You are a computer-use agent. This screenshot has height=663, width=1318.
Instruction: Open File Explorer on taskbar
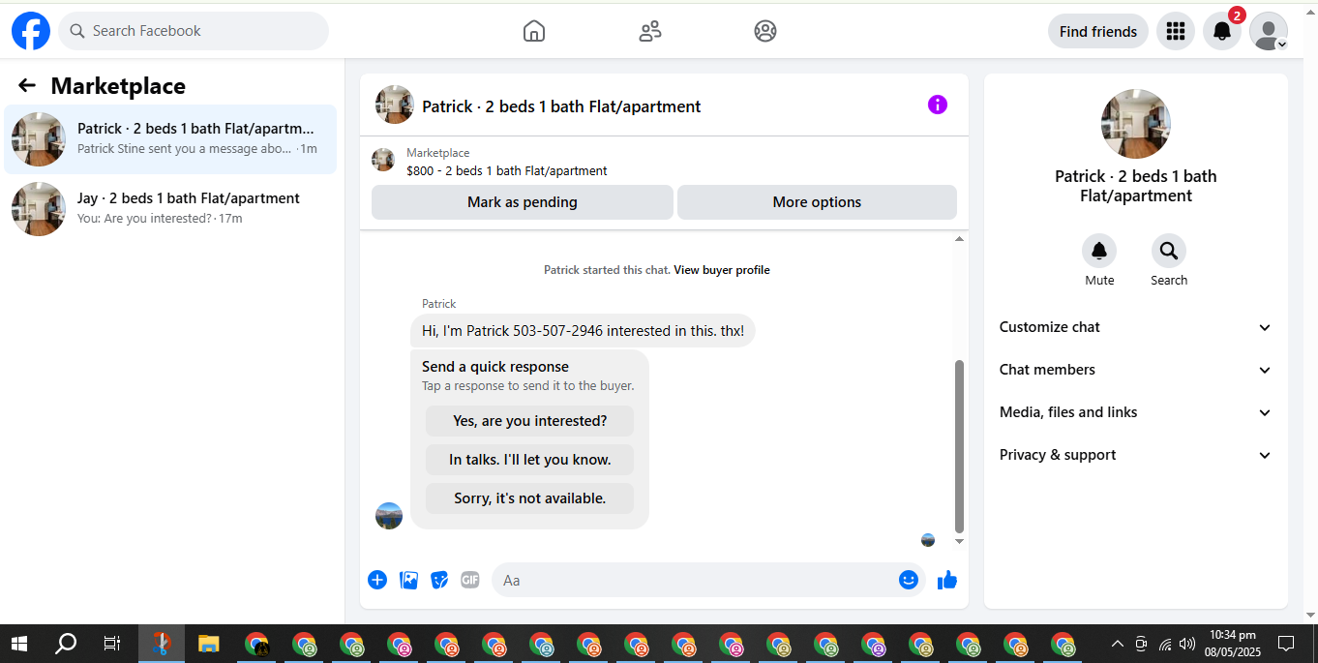(x=209, y=644)
